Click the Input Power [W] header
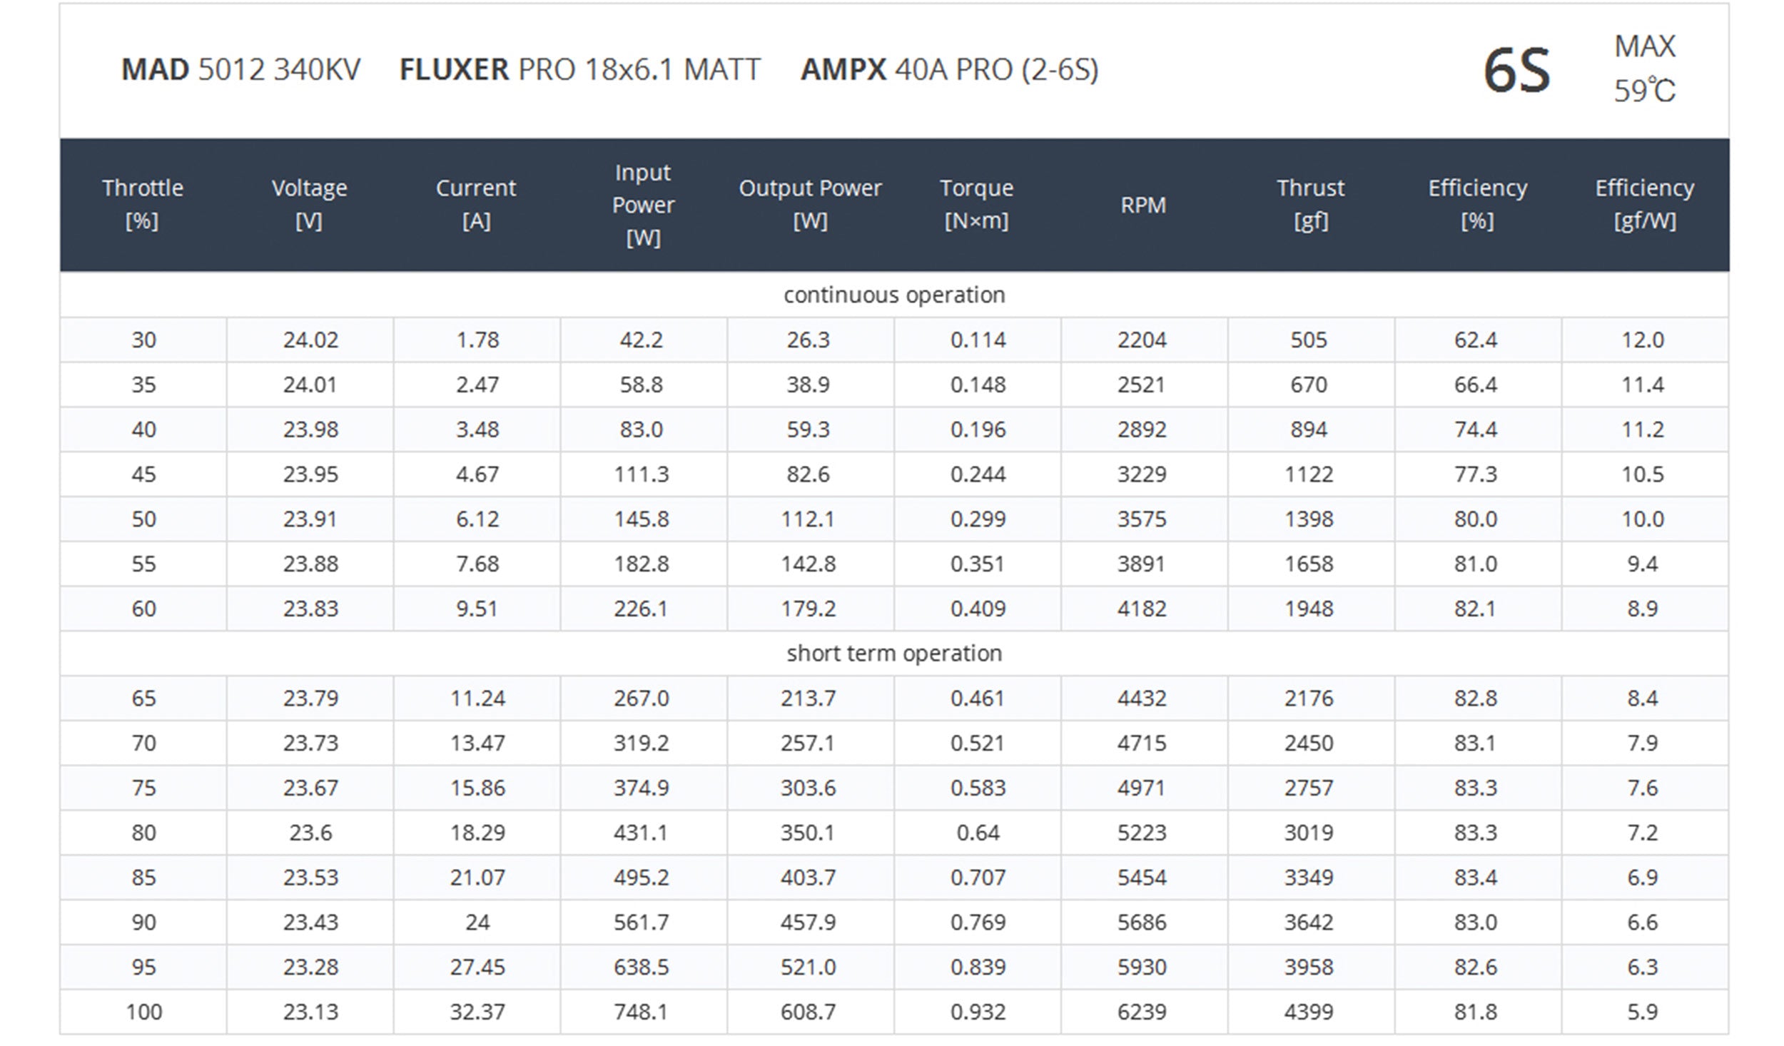This screenshot has width=1784, height=1046. (643, 205)
